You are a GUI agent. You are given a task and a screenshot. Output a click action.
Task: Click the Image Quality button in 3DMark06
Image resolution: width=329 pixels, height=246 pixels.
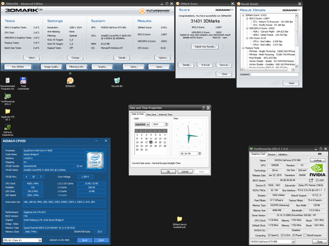pyautogui.click(x=51, y=67)
